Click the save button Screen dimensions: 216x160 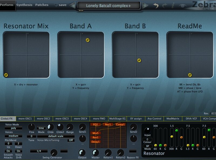pyautogui.click(x=60, y=5)
